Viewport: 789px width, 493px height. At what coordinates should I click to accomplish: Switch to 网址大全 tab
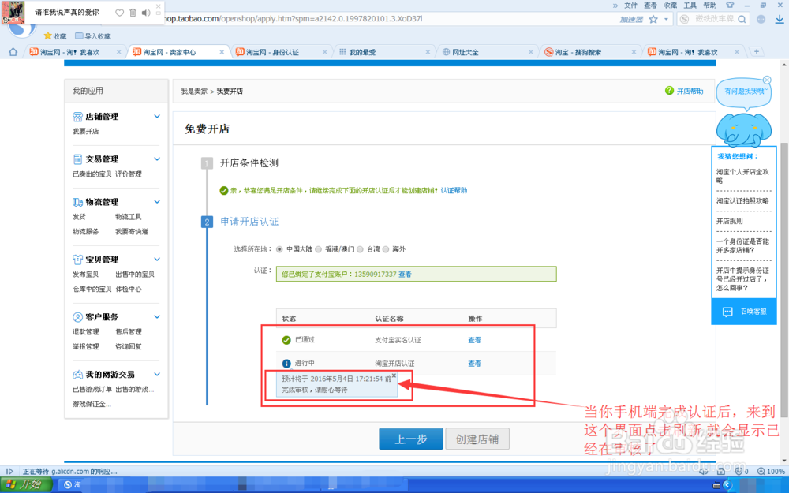pos(487,52)
